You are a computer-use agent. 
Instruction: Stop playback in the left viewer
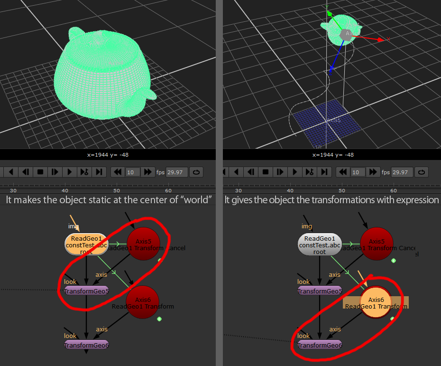click(40, 172)
